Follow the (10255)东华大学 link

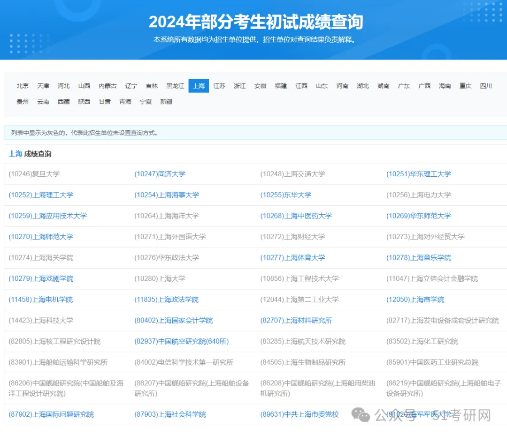coord(286,195)
